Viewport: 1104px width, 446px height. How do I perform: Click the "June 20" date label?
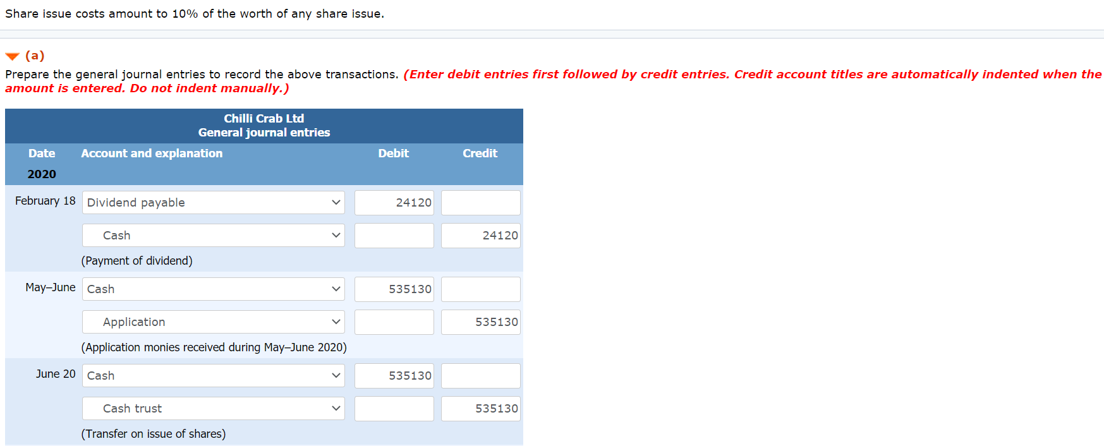[56, 373]
